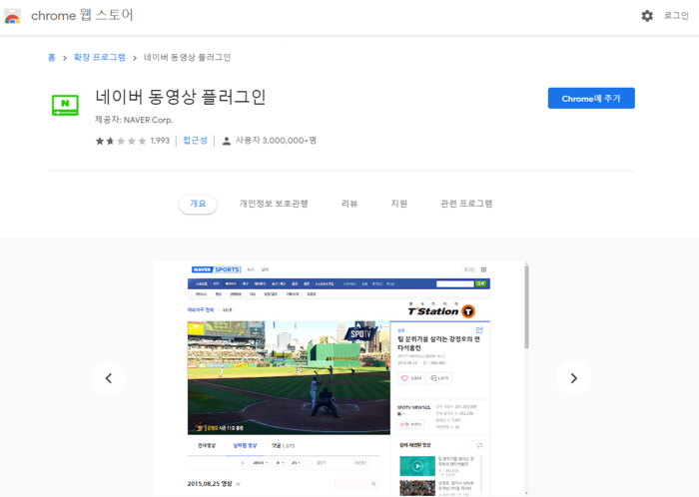699x497 pixels.
Task: Go to the 홈 breadcrumb link
Action: [51, 58]
